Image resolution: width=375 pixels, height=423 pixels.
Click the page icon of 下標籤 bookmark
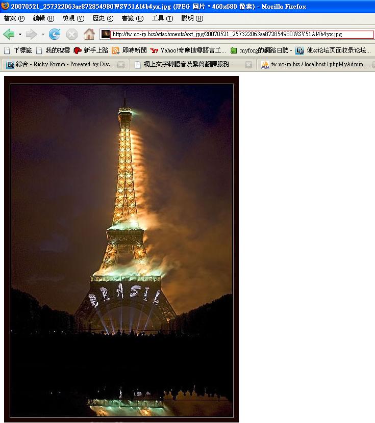7,50
